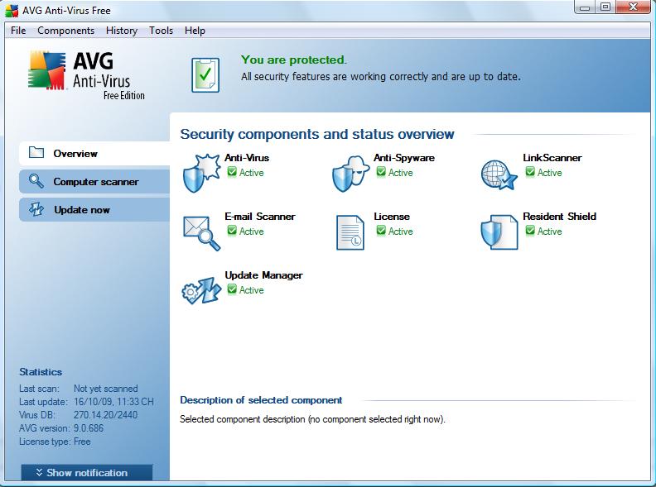Click the AVG Anti-Virus logo
This screenshot has height=487, width=656.
pos(83,74)
